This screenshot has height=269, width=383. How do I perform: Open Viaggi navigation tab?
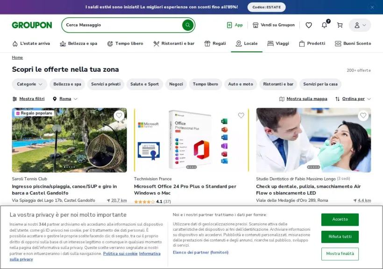[278, 43]
